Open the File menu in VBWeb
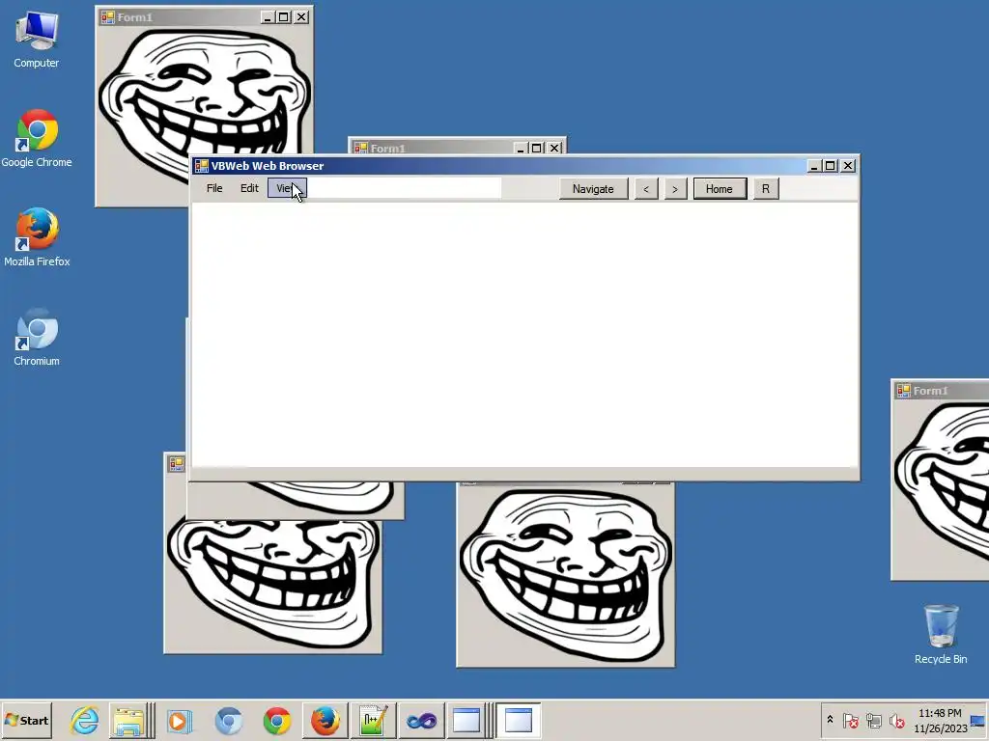 point(214,188)
